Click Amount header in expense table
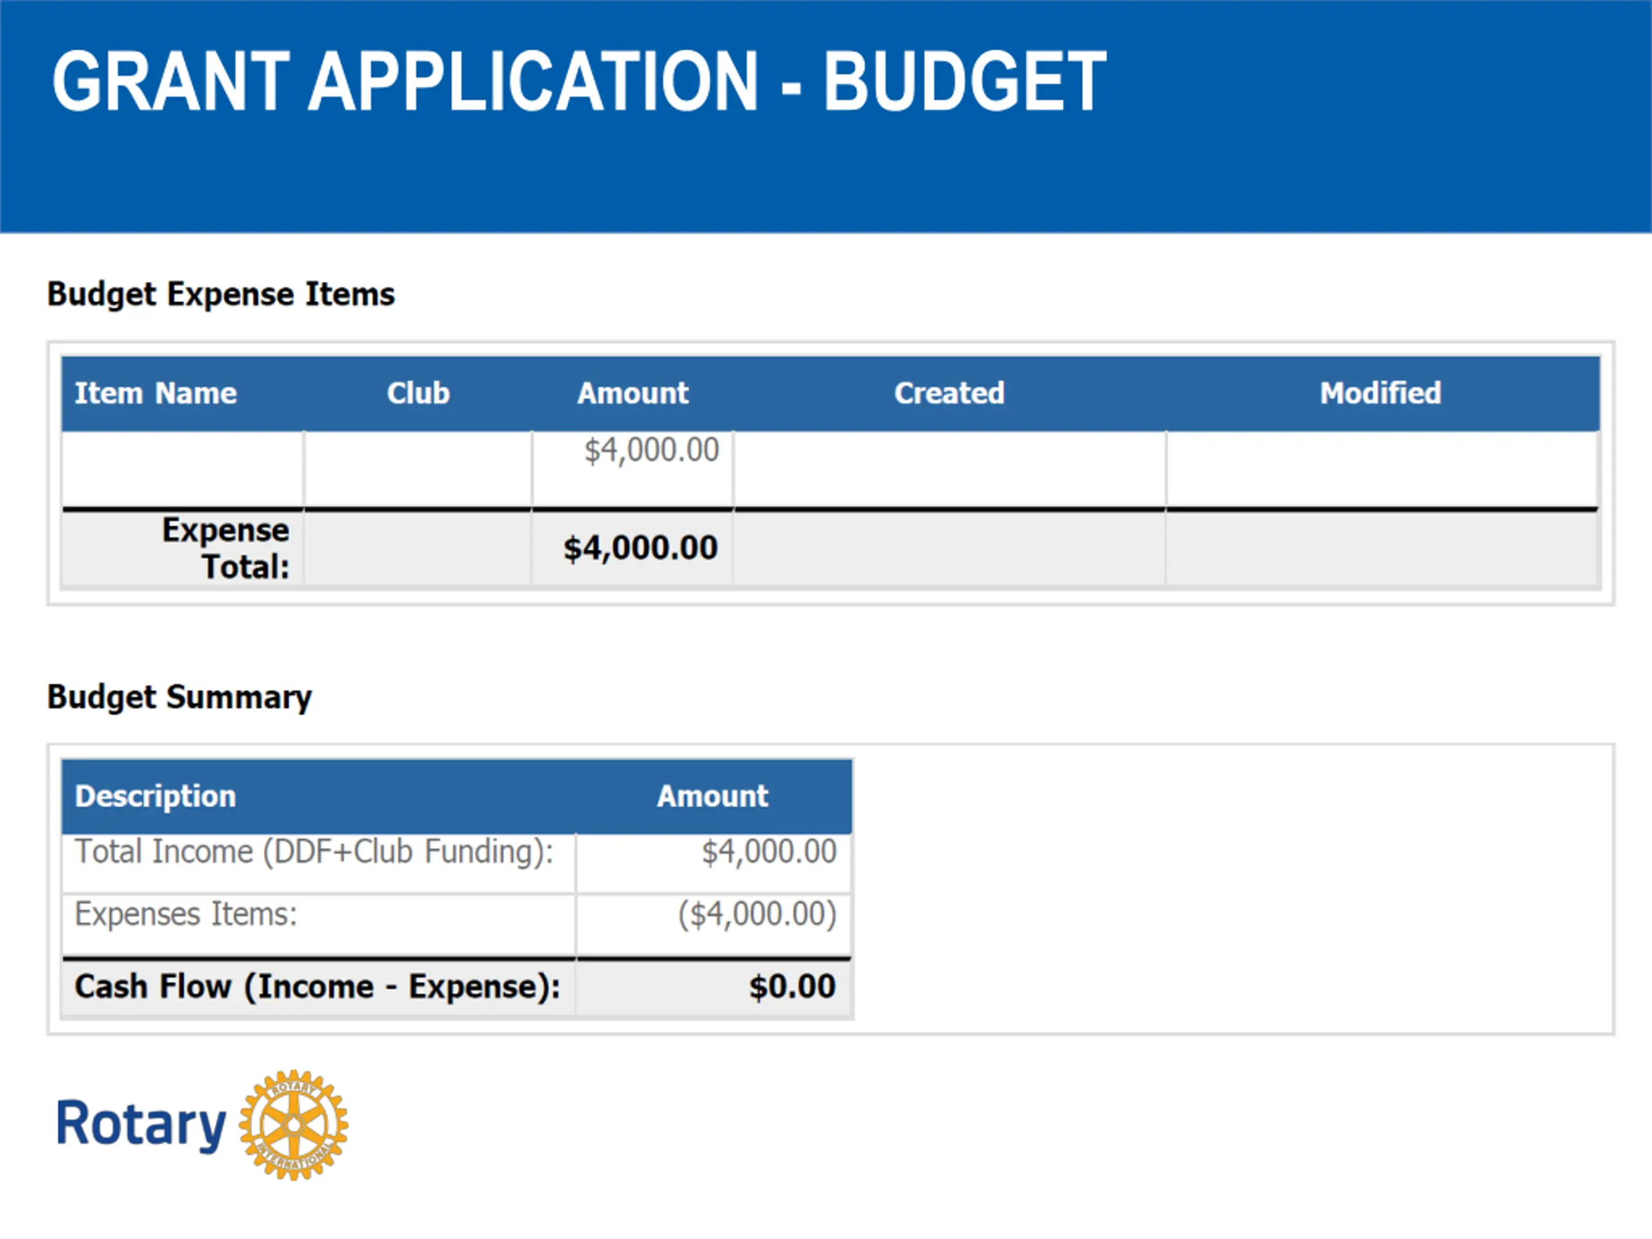The width and height of the screenshot is (1652, 1239). 632,394
